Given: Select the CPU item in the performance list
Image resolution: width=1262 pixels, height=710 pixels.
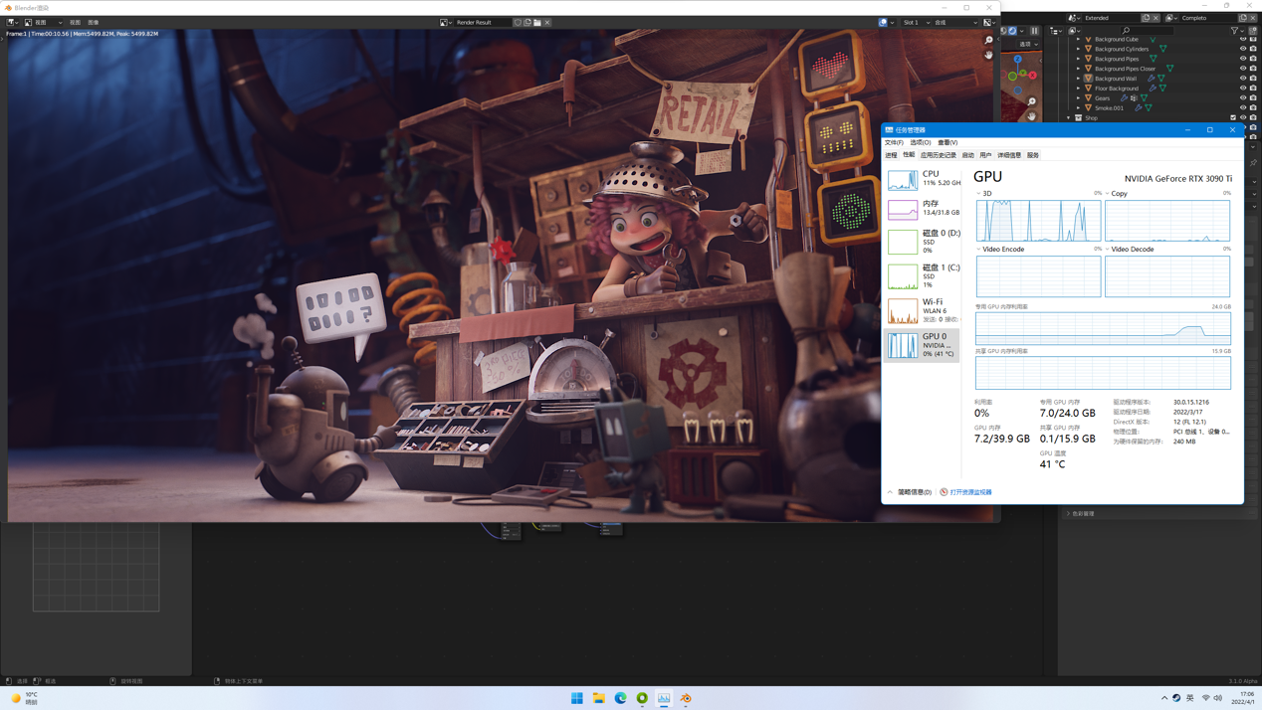Looking at the screenshot, I should (x=922, y=179).
